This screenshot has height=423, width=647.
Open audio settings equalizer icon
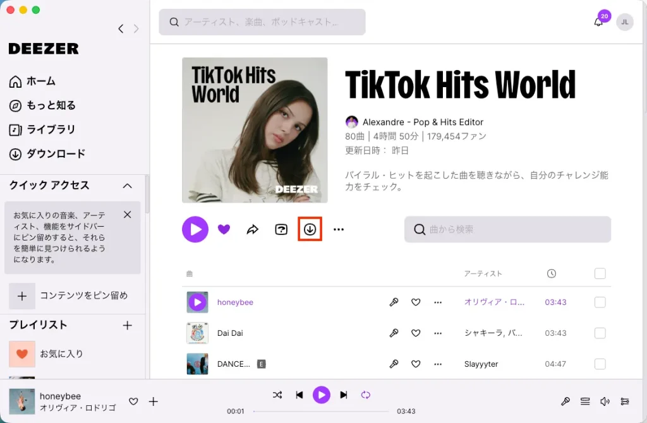(625, 401)
